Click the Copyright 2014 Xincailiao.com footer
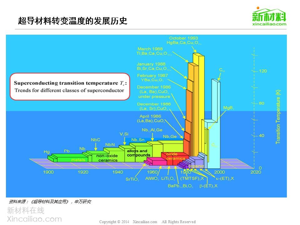 [x=147, y=222]
